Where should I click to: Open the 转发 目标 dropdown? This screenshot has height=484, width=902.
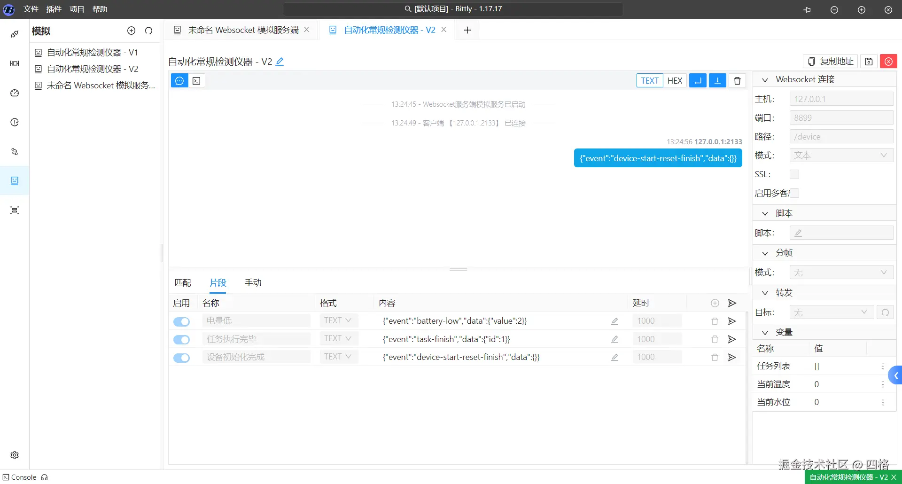coord(832,312)
